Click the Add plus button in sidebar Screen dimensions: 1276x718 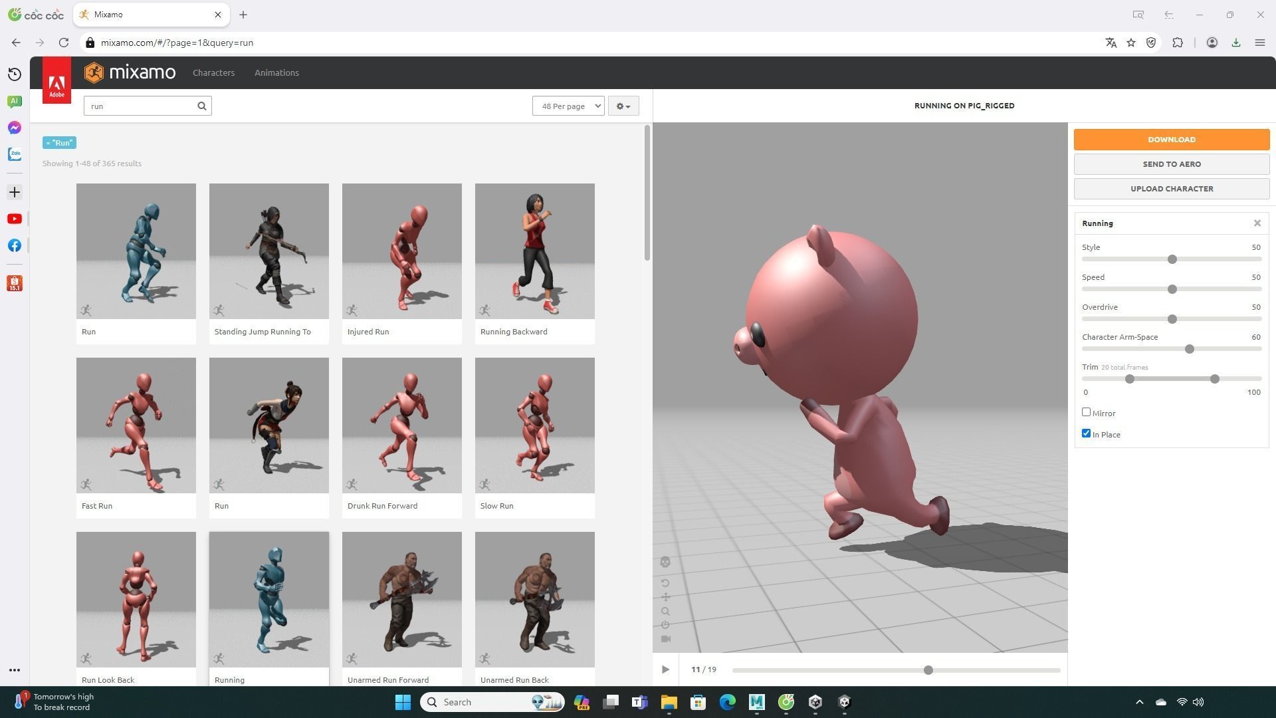(15, 192)
